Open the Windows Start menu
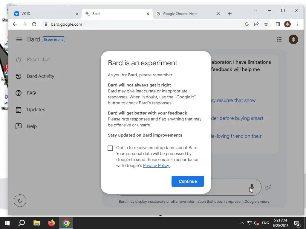Viewport: 306px width, 229px height. click(x=7, y=223)
